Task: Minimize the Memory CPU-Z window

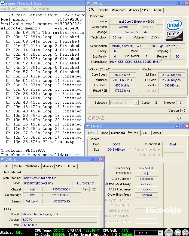Action: (x=177, y=126)
